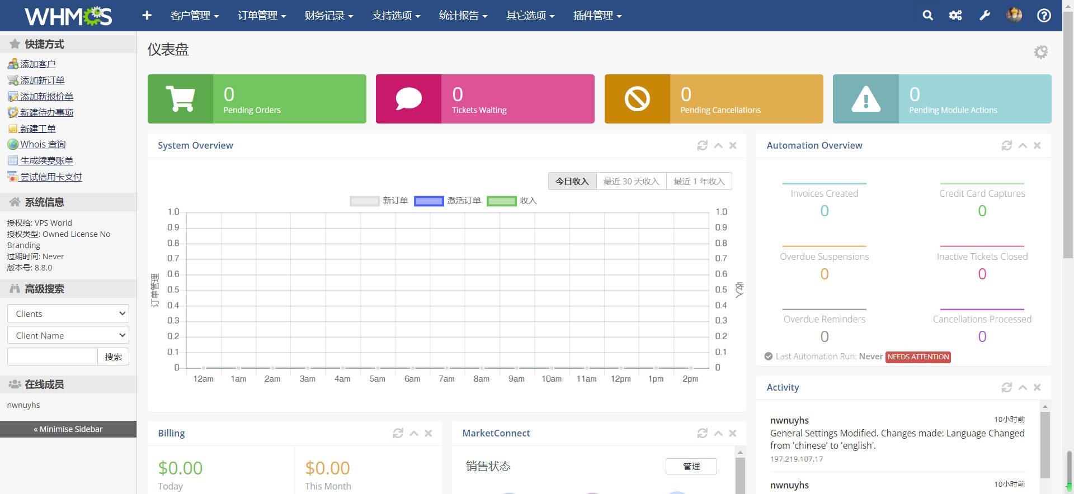Collapse the System Overview widget
The width and height of the screenshot is (1074, 494).
[718, 145]
